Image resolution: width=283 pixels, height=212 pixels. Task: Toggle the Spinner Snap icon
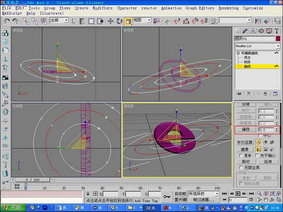point(204,21)
